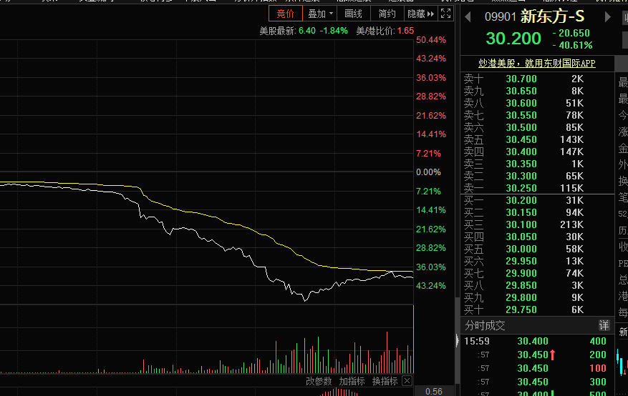Open the 东财国际APP promotion link
The image size is (628, 396).
pyautogui.click(x=536, y=63)
